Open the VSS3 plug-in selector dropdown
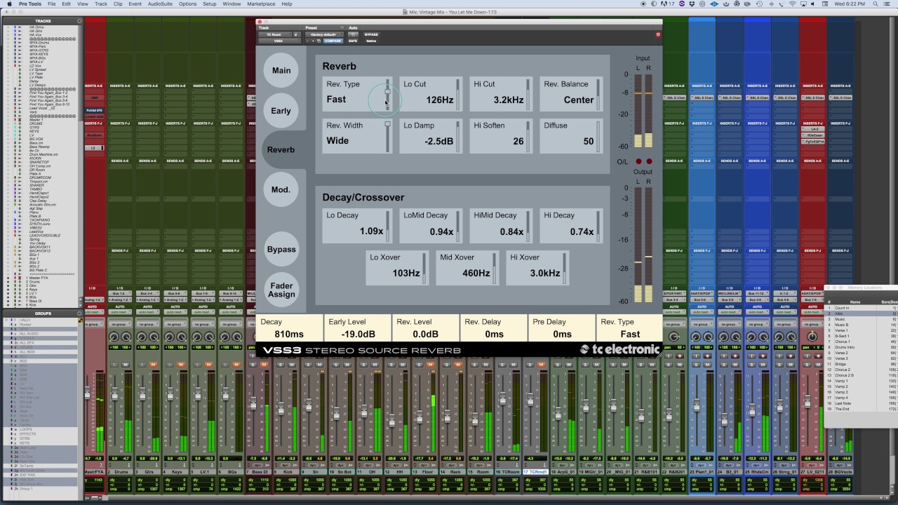 tap(279, 41)
